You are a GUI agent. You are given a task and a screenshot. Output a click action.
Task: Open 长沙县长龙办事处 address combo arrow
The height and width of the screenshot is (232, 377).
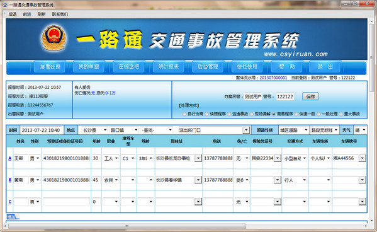point(198,158)
